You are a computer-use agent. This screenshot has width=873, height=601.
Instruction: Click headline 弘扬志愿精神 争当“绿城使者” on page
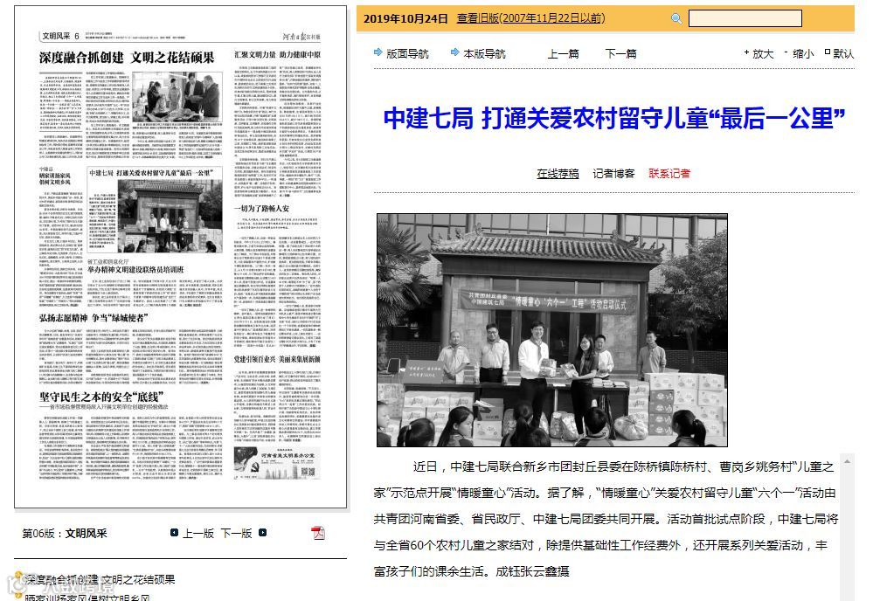(93, 318)
